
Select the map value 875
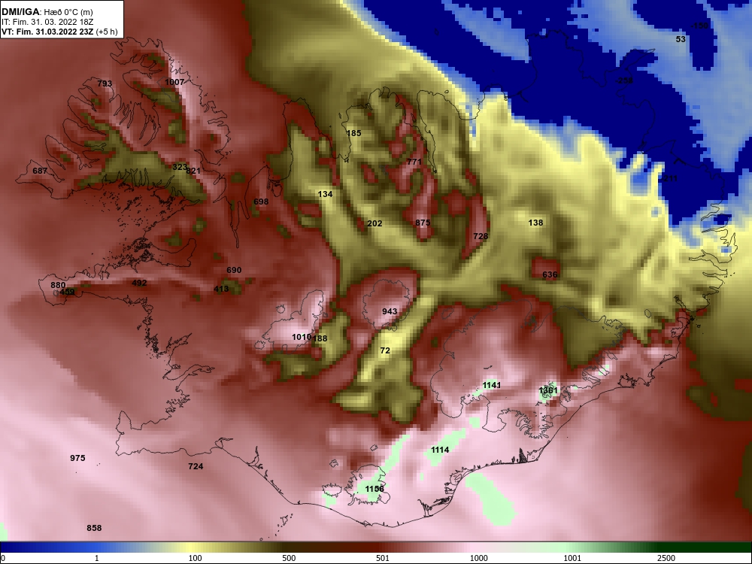pos(423,223)
